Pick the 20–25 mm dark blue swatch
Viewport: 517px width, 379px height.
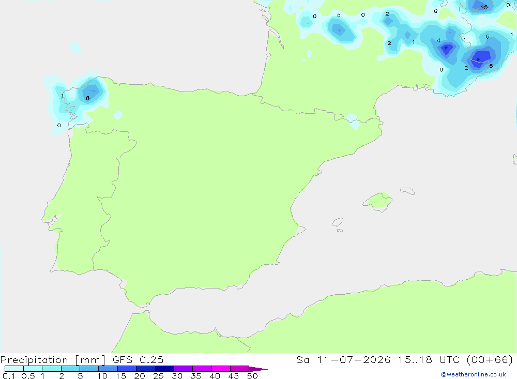[146, 369]
